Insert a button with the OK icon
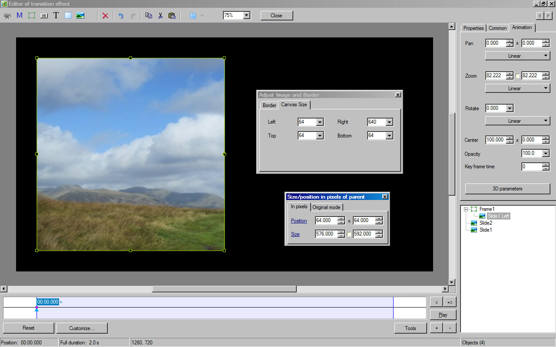556x347 pixels. [x=44, y=16]
